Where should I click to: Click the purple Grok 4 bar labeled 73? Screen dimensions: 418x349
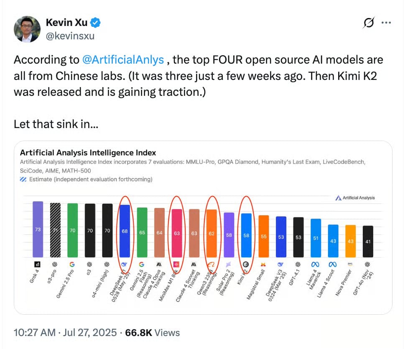pyautogui.click(x=38, y=229)
